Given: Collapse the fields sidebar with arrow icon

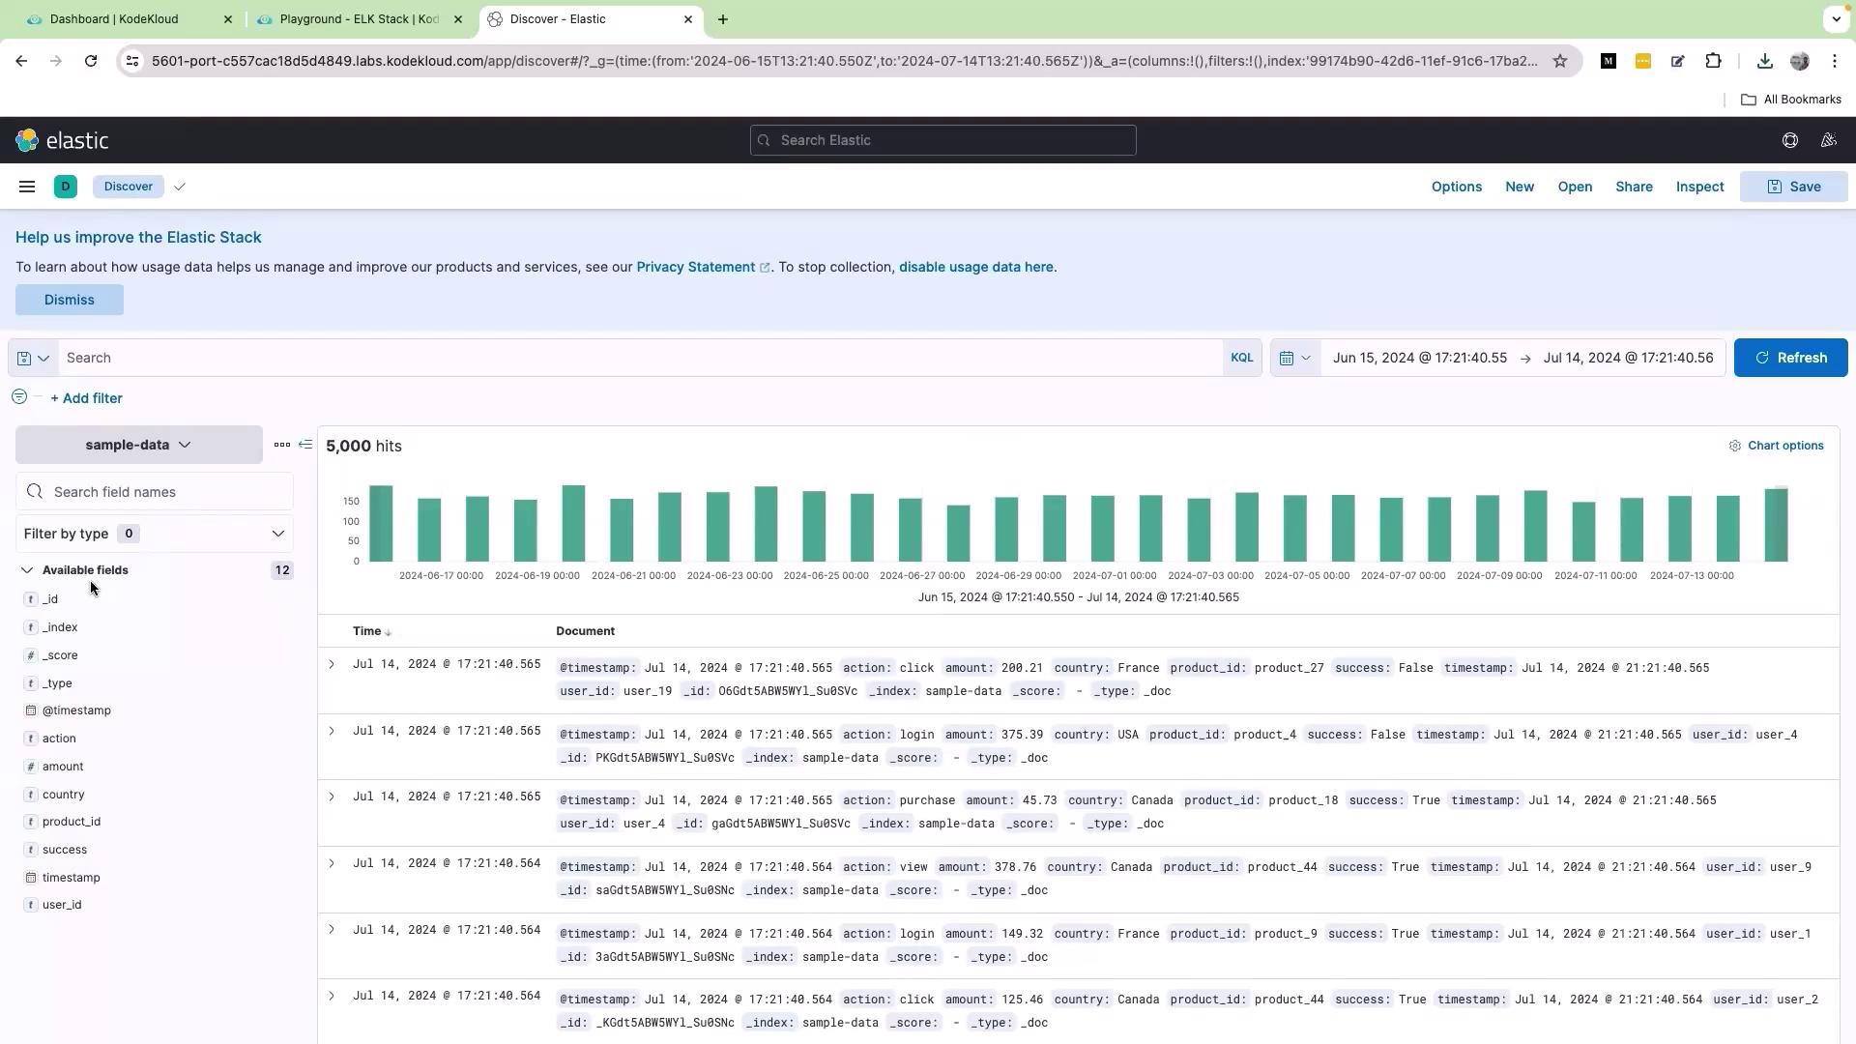Looking at the screenshot, I should (305, 445).
